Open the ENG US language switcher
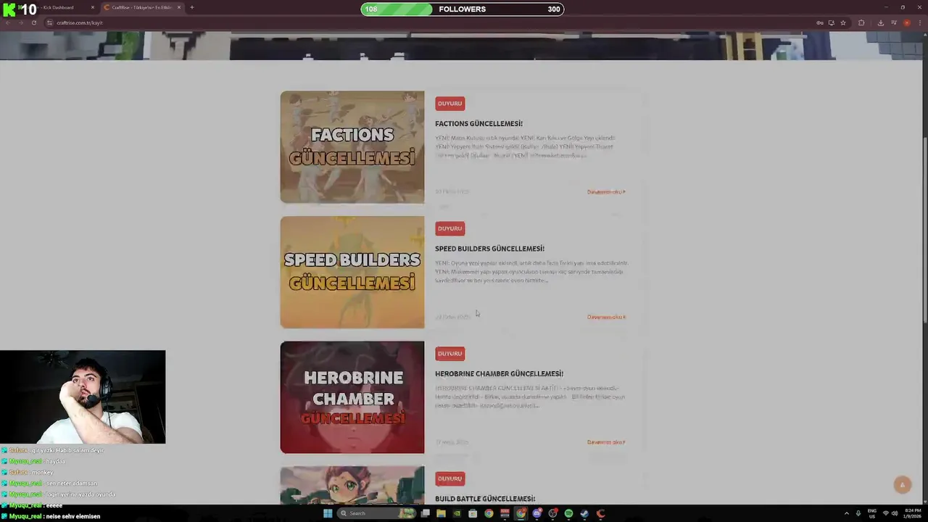 point(872,513)
